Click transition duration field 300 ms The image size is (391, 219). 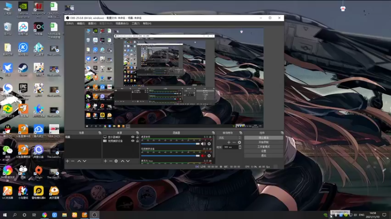[230, 147]
